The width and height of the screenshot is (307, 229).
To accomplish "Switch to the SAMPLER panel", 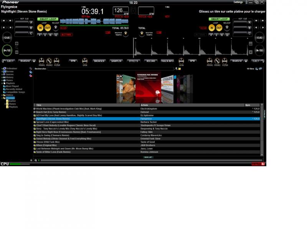I will point(116,61).
